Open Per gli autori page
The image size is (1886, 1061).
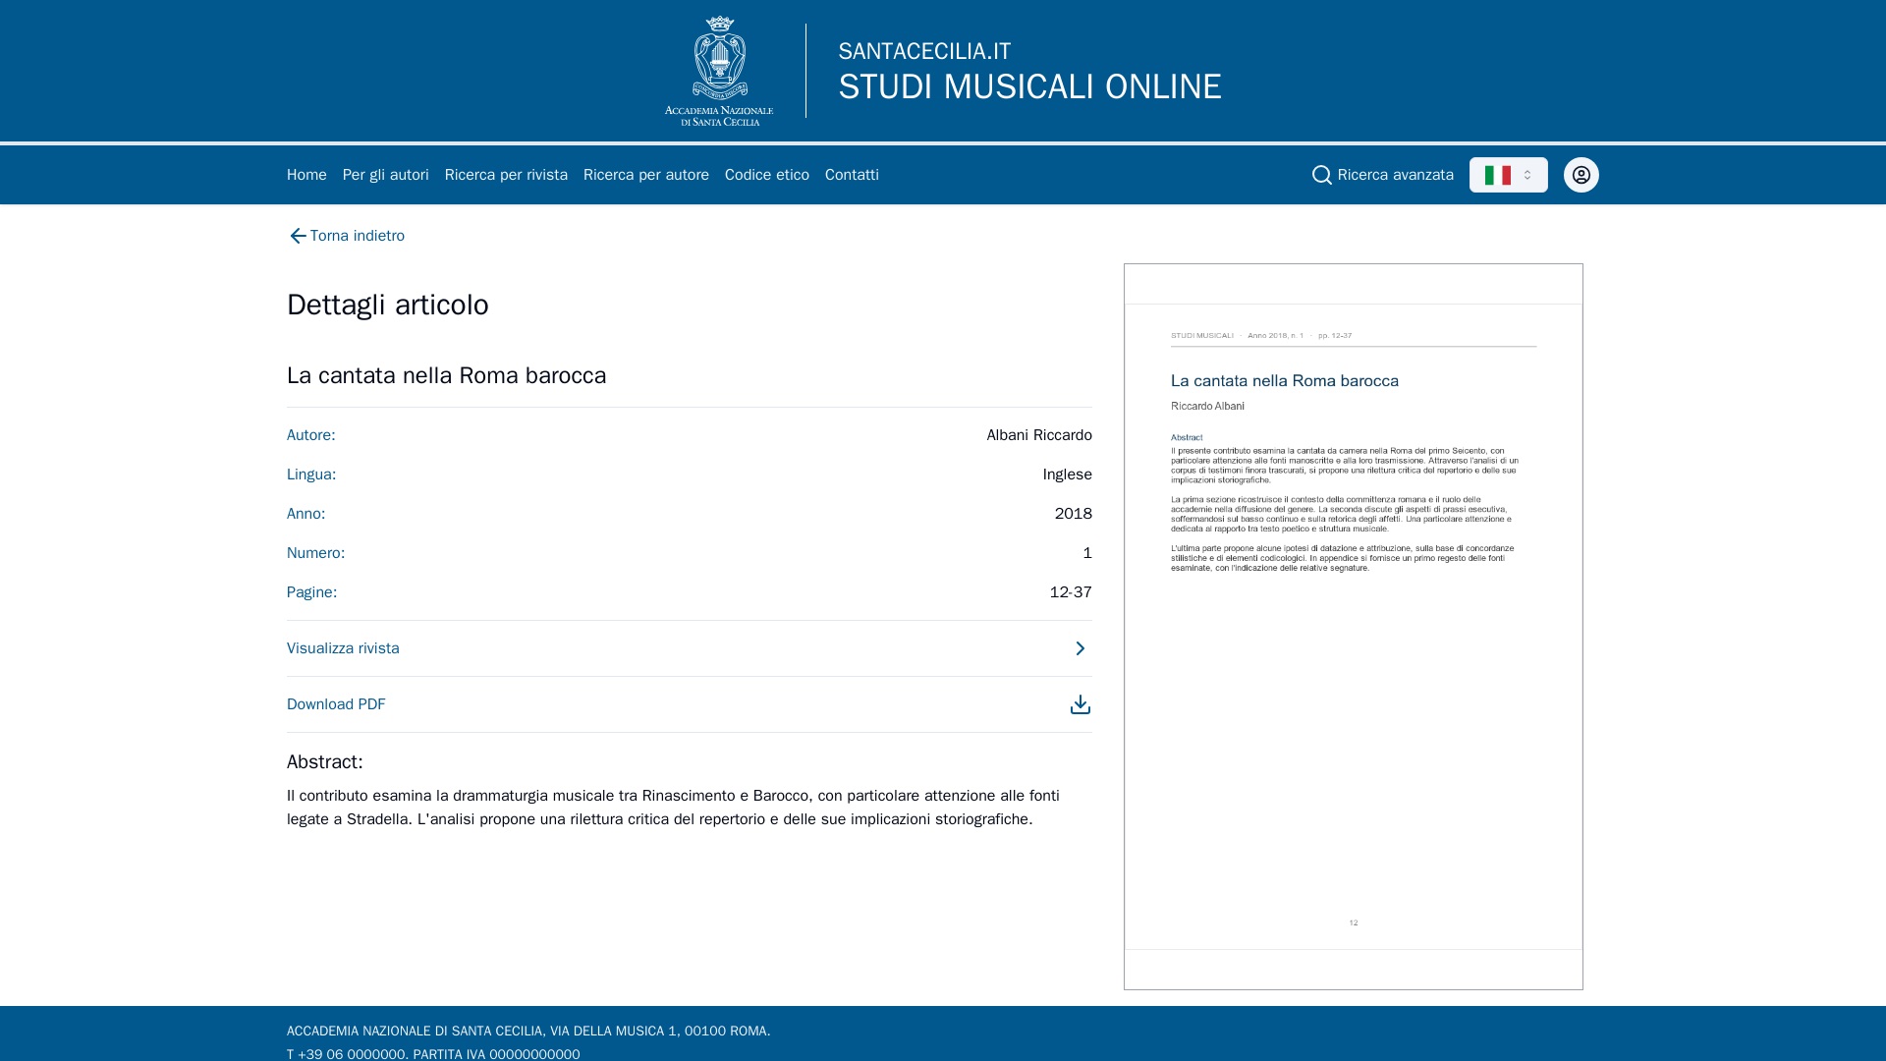coord(385,175)
